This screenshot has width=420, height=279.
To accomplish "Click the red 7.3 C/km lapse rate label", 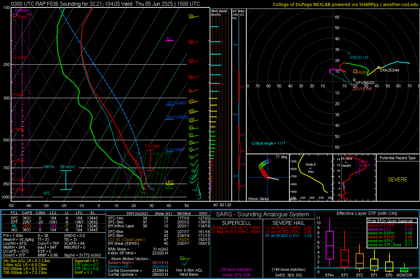I will 152,146.
